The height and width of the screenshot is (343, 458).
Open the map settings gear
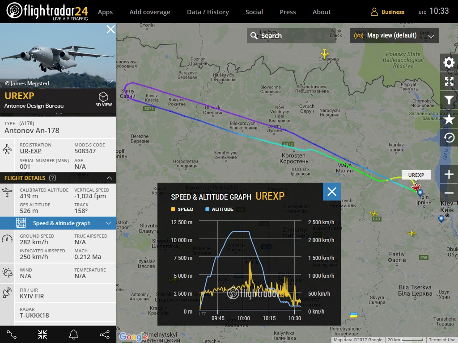point(449,63)
